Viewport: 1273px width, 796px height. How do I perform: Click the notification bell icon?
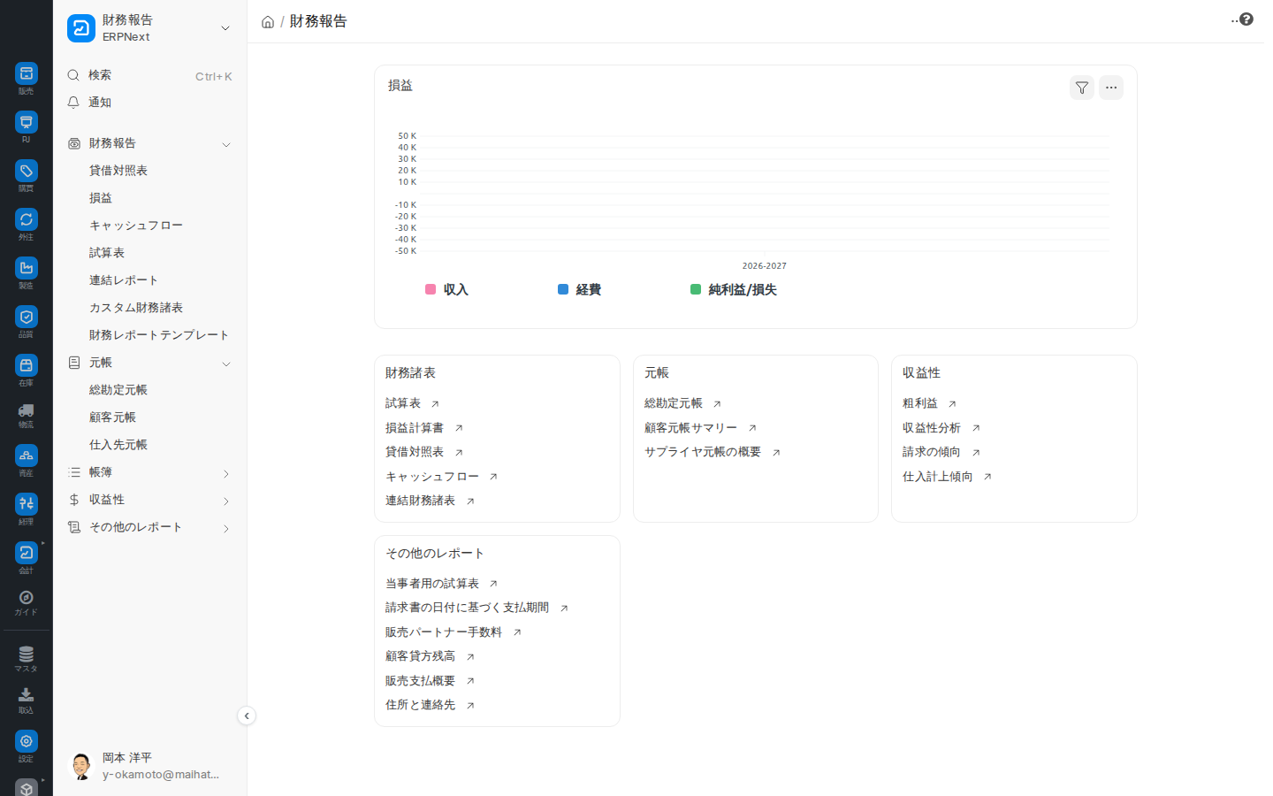click(73, 103)
